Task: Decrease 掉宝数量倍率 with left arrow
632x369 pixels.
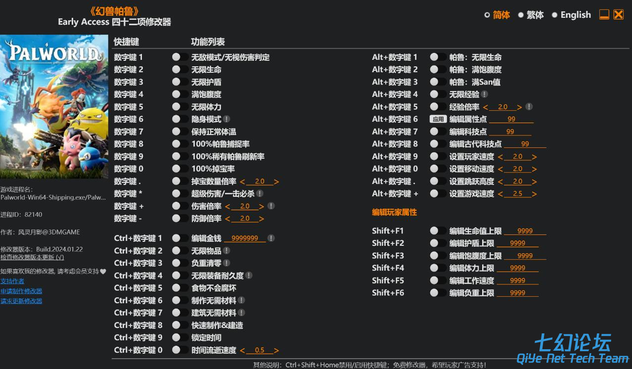Action: 243,182
